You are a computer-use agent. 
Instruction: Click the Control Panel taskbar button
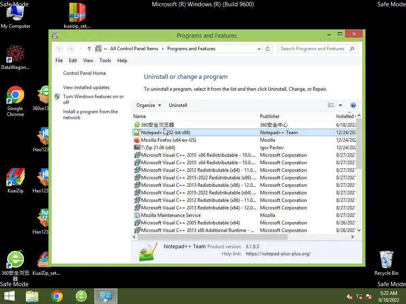coord(105,296)
